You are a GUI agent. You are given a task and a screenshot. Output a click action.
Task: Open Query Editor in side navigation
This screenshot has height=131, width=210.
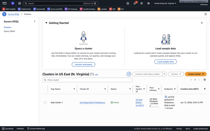pos(9,31)
